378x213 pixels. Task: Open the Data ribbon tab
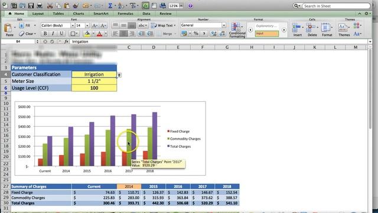pos(146,14)
